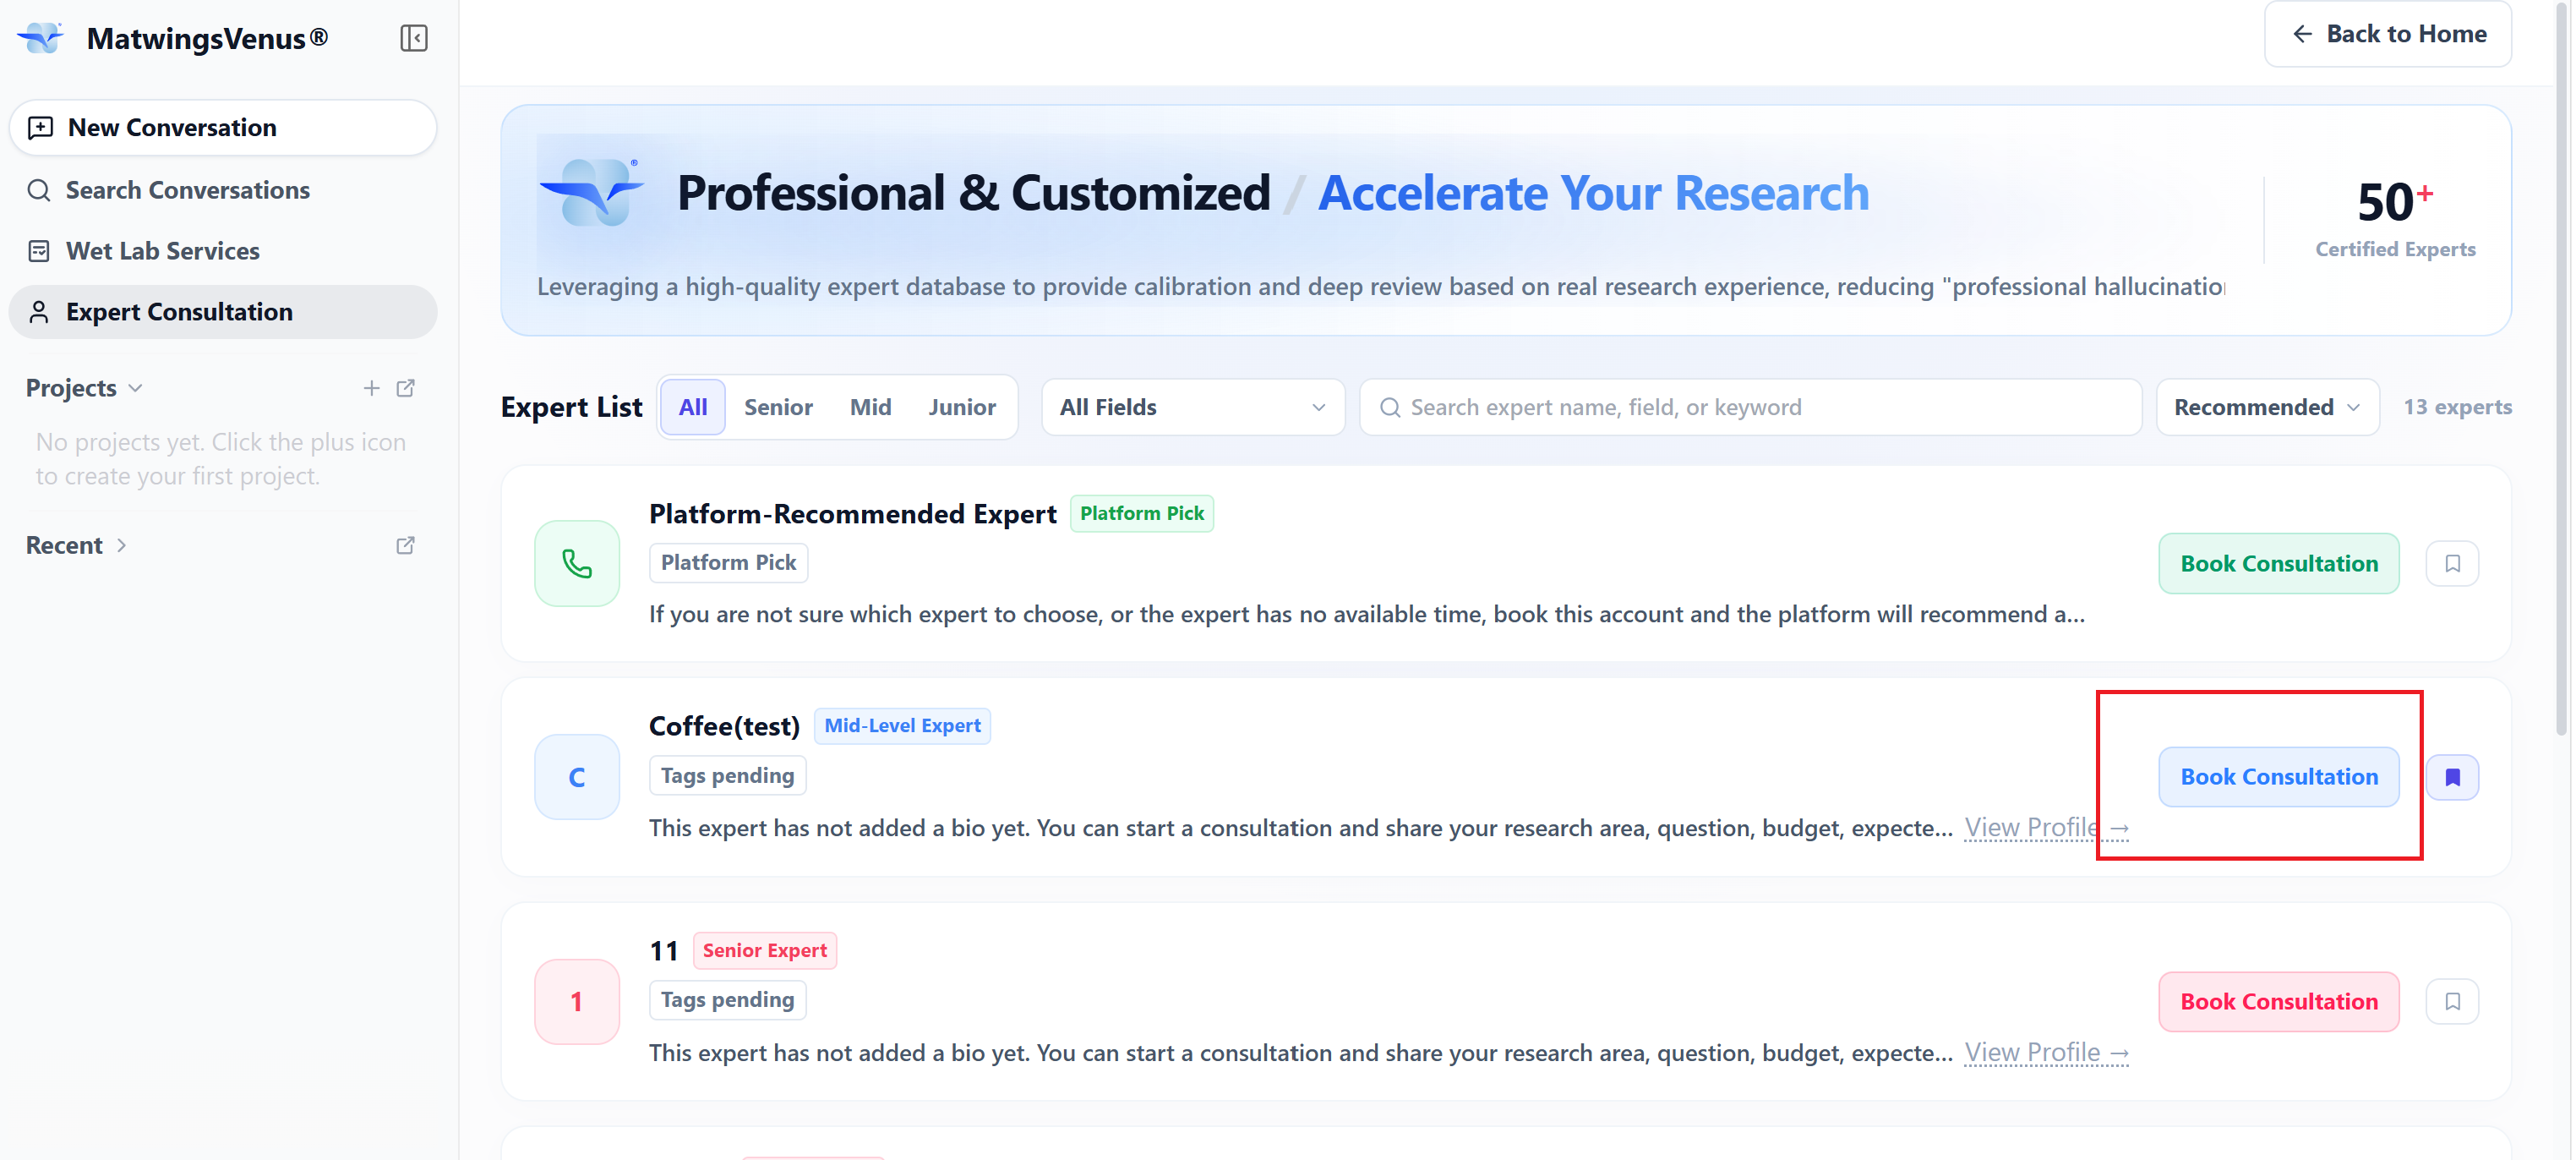Bookmark the expert named 11
This screenshot has width=2576, height=1160.
click(2452, 1001)
